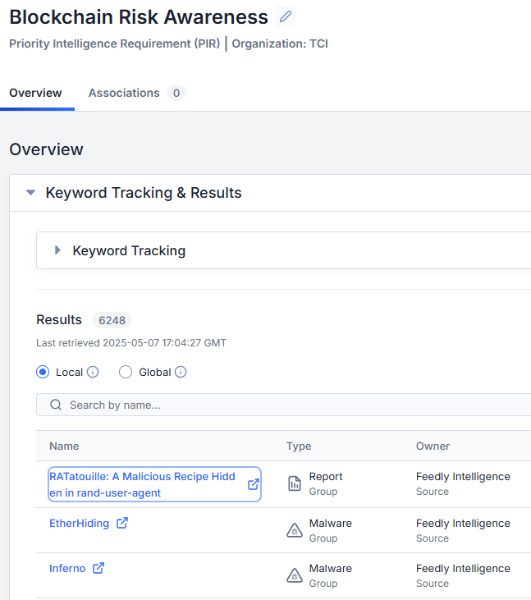This screenshot has width=531, height=600.
Task: Click the Search by name field
Action: pyautogui.click(x=283, y=405)
